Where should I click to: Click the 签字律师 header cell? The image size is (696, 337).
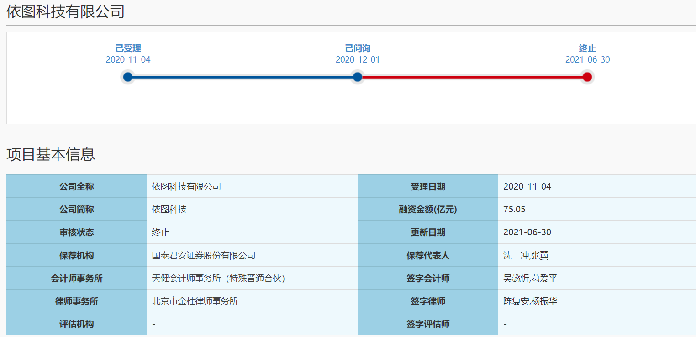point(428,301)
